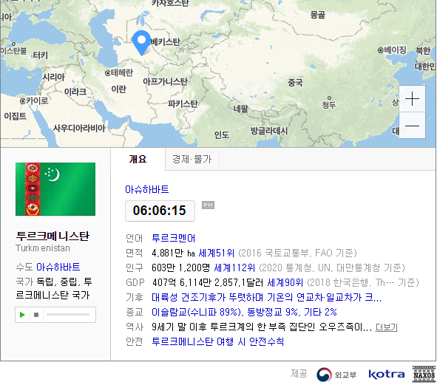This screenshot has width=437, height=385.
Task: Click 더보기 to expand history
Action: click(x=386, y=327)
